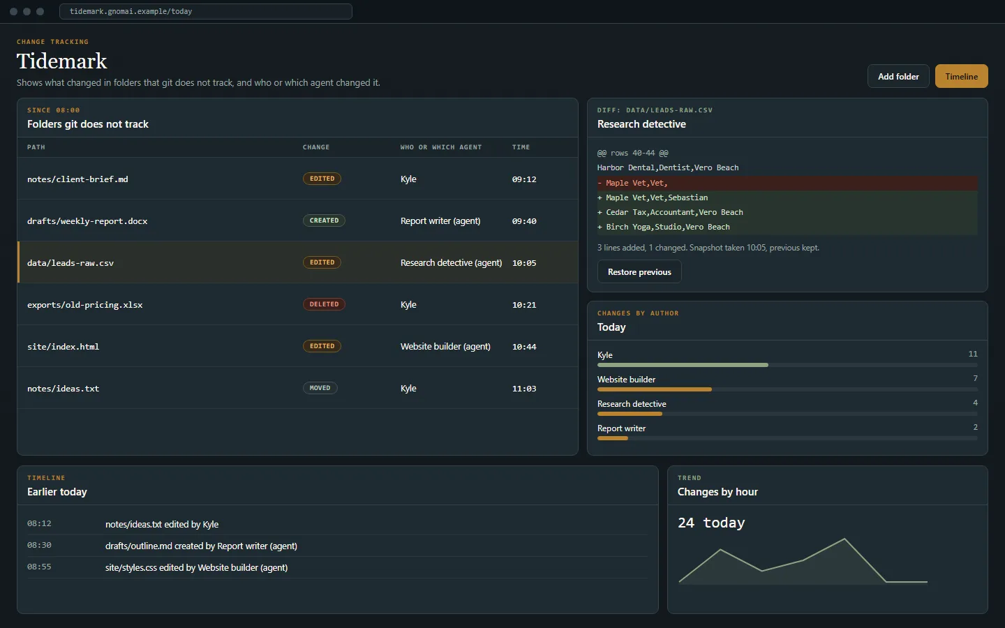The image size is (1005, 628).
Task: Click Website builder (agent) author cell
Action: [445, 347]
